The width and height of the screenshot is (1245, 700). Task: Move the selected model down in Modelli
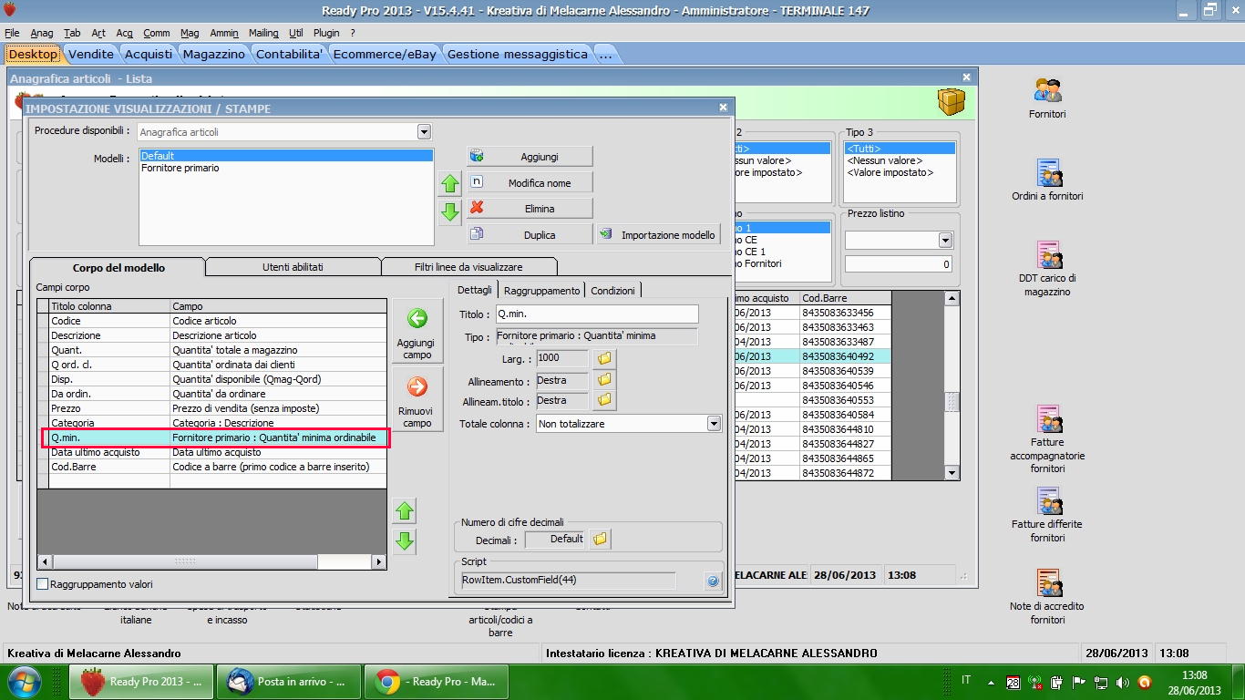tap(450, 212)
